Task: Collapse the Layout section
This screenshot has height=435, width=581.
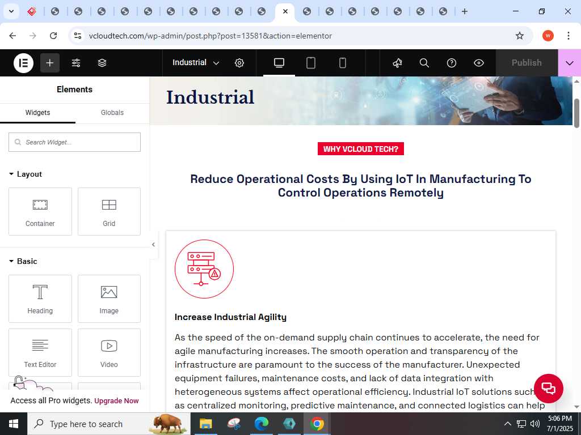Action: (26, 174)
